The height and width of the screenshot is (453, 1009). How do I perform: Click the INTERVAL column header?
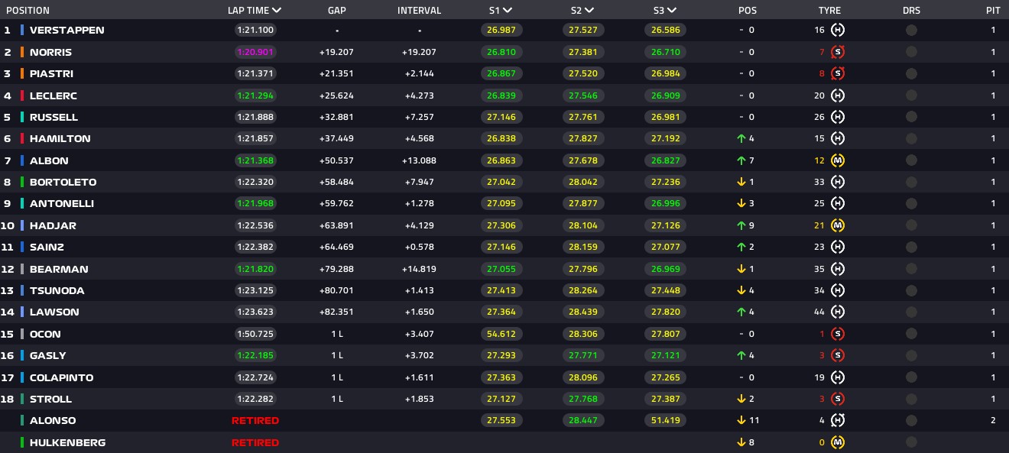[419, 11]
